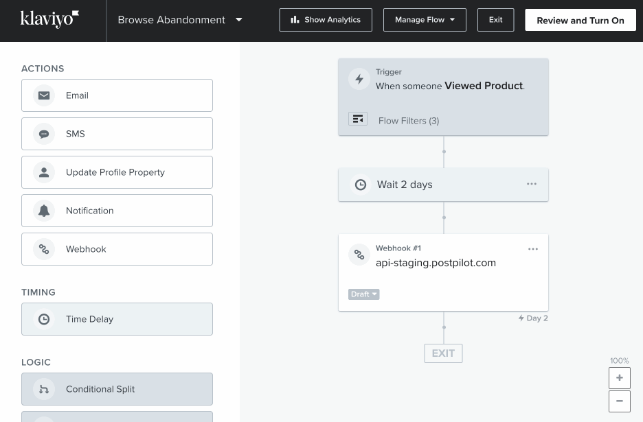
Task: Click the Viewed Product trigger text
Action: [484, 86]
